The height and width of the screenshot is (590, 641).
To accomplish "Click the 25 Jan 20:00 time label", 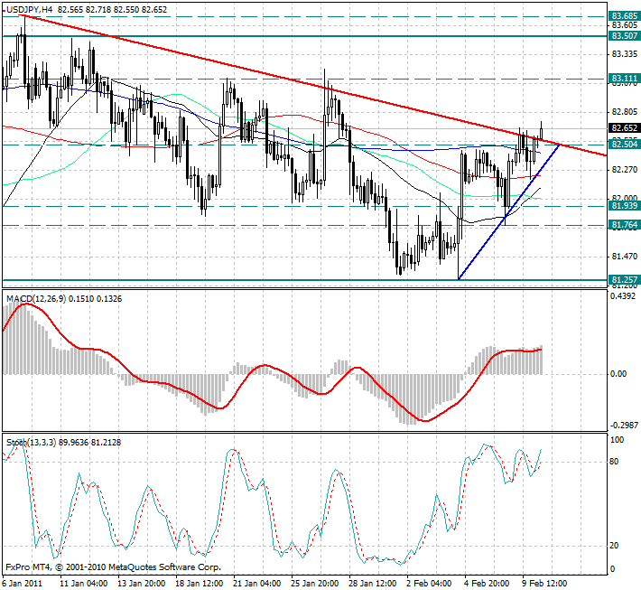I will pos(315,583).
